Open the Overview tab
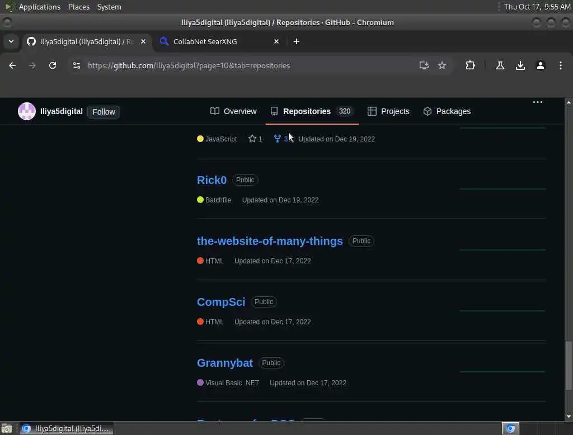This screenshot has width=573, height=435. tap(233, 111)
